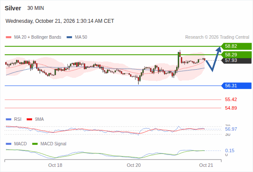Click the MACD legend label
The image size is (253, 172).
click(x=21, y=144)
